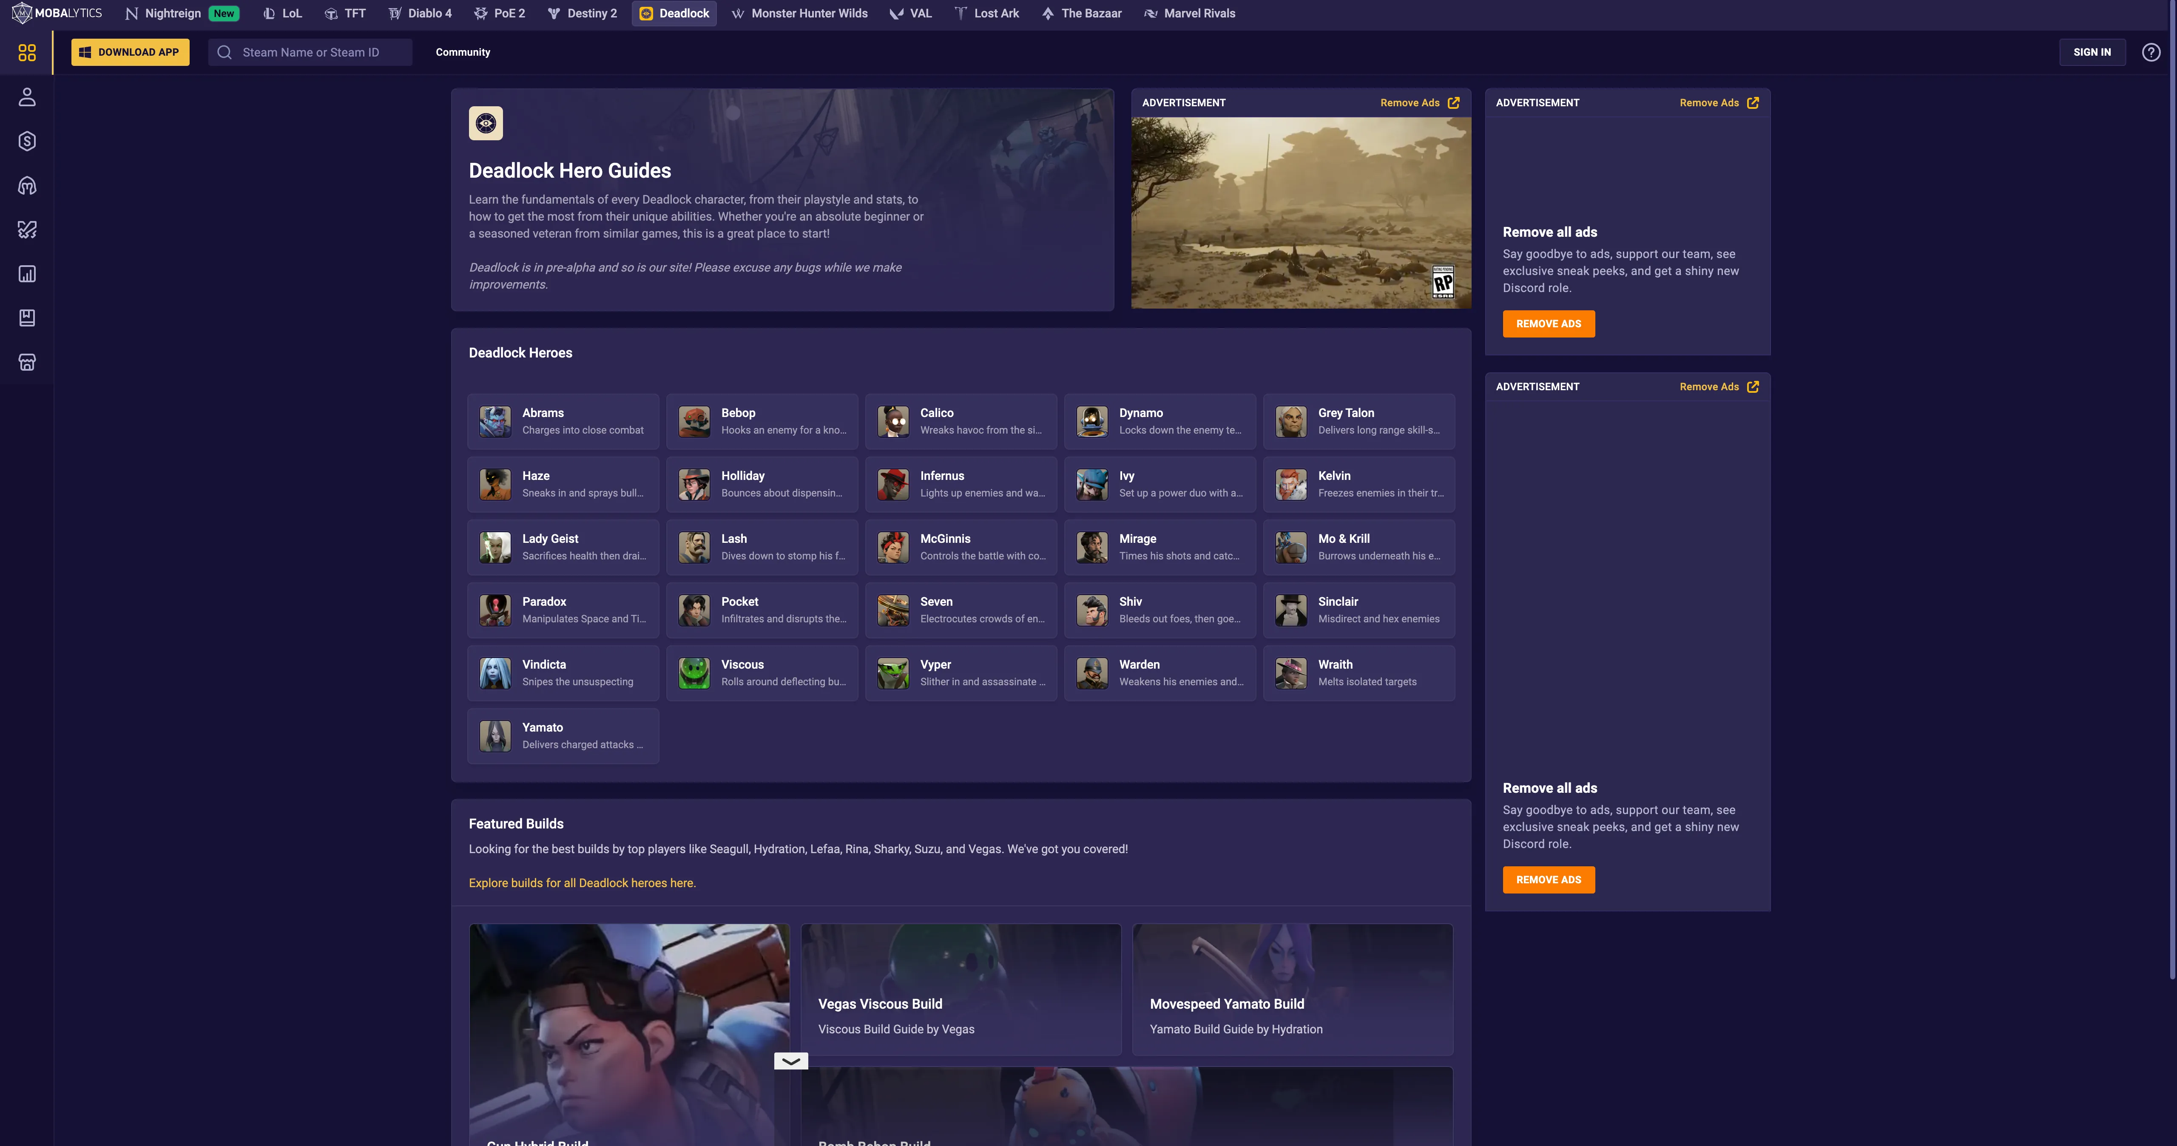This screenshot has width=2177, height=1146.
Task: Open the sidebar icon with S badge
Action: coord(27,141)
